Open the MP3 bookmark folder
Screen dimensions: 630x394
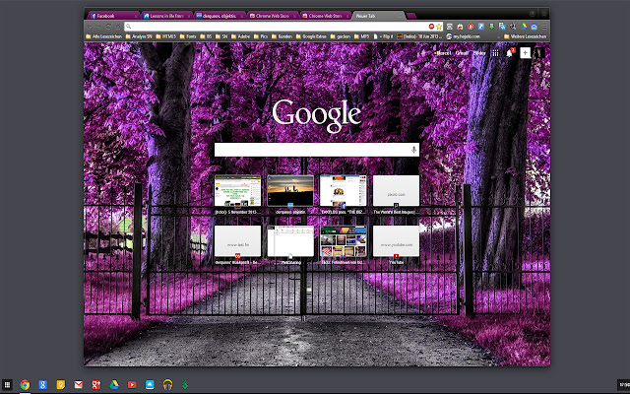361,36
